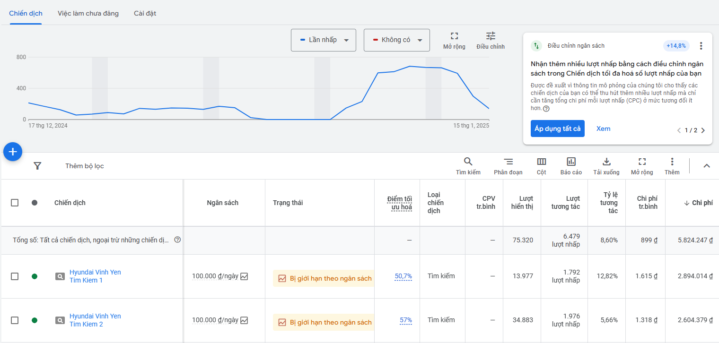Open the Cột columns selector

click(541, 162)
